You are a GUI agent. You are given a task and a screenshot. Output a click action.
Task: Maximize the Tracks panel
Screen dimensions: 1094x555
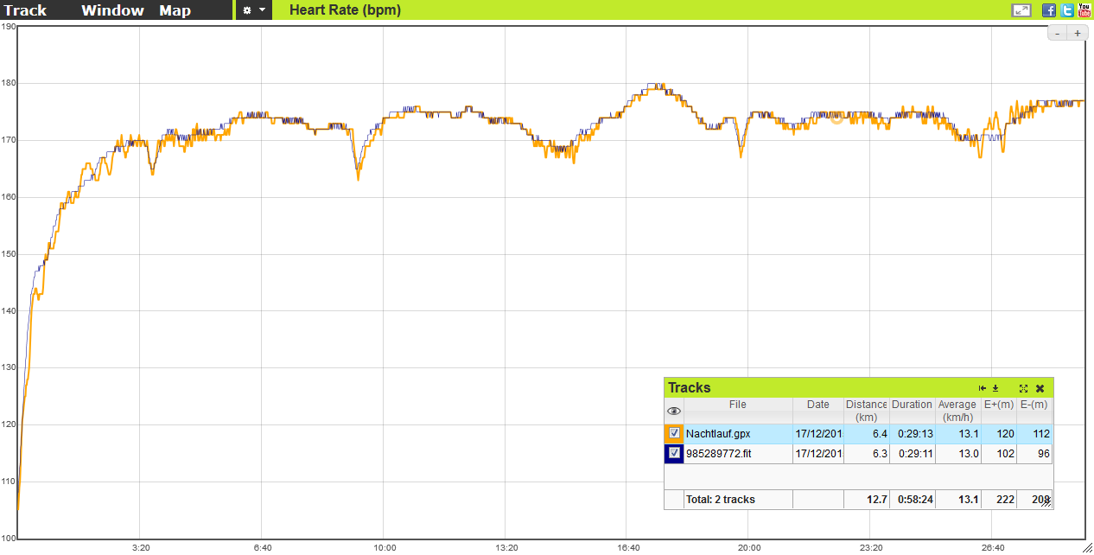pos(1023,388)
